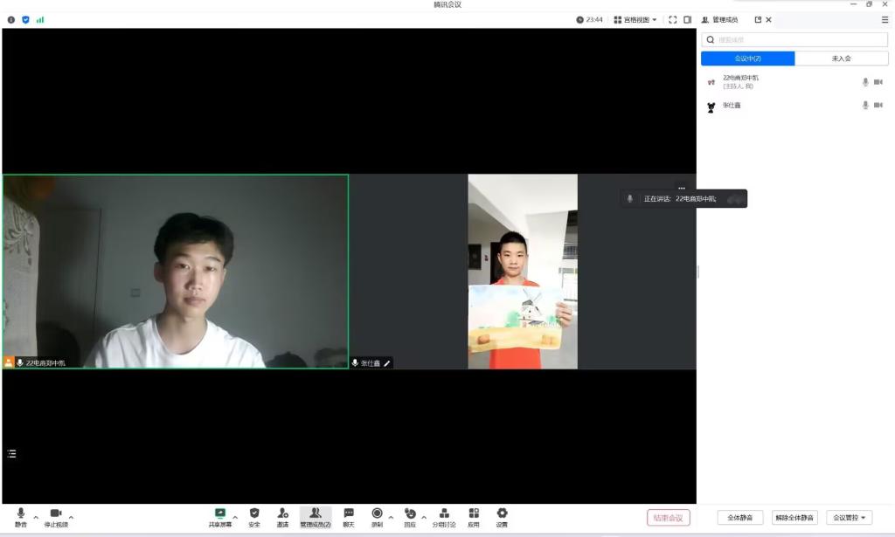This screenshot has width=895, height=537.
Task: Click the blue security shield icon
Action: click(x=25, y=20)
